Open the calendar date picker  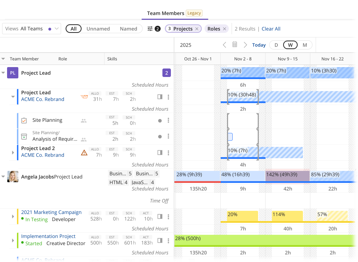click(235, 45)
